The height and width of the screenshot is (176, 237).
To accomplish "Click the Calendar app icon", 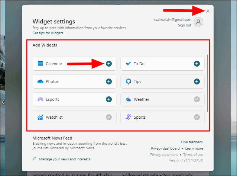I will [x=40, y=64].
